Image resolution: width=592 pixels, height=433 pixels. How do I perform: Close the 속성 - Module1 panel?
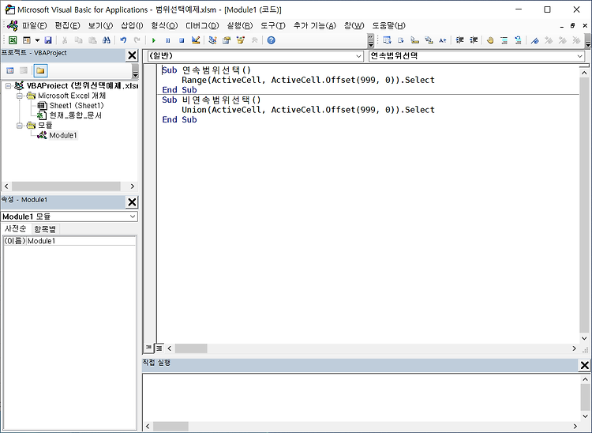tap(132, 202)
